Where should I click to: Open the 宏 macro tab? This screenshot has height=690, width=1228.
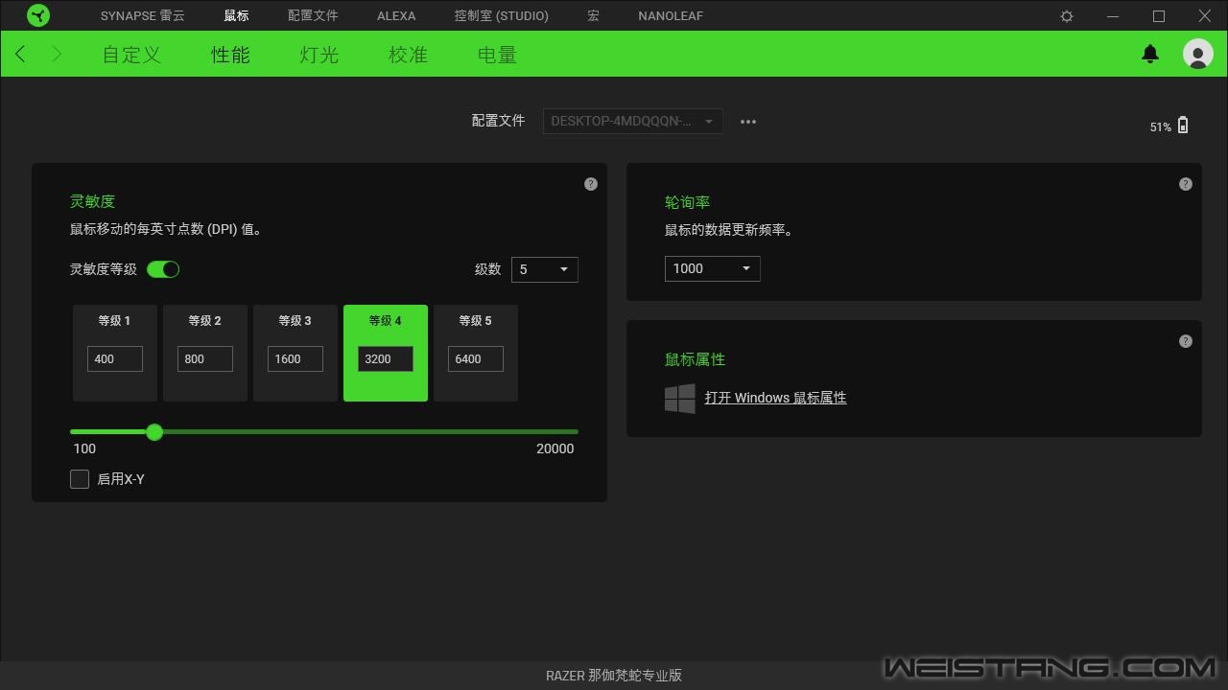(x=593, y=16)
